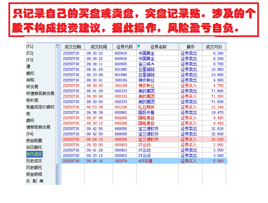This screenshot has width=268, height=203.
Task: Open the [F3] sidebar item
Action: pos(30,60)
